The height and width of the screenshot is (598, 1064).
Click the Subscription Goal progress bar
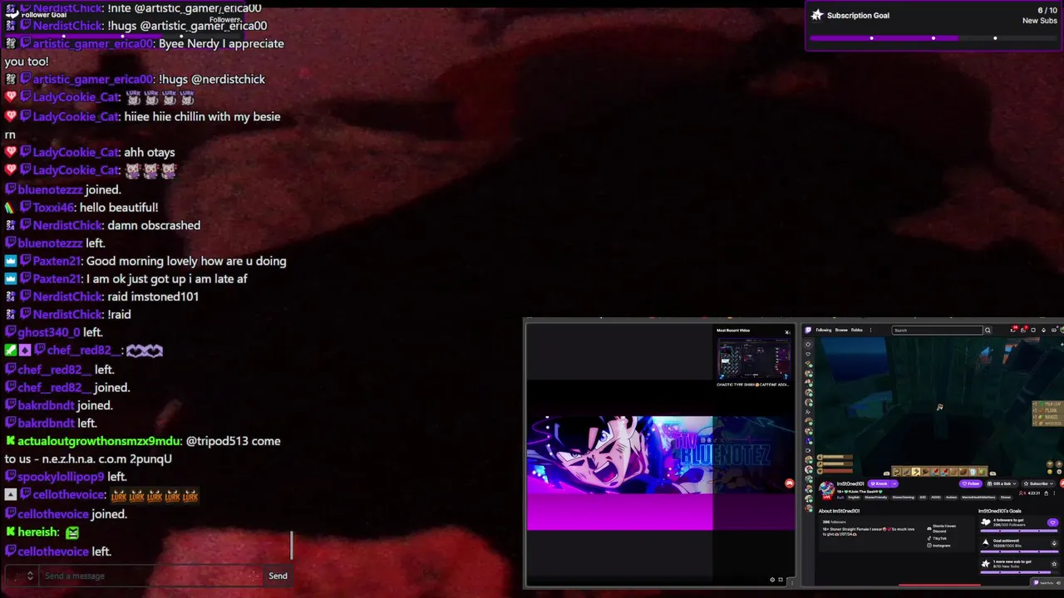(x=933, y=38)
